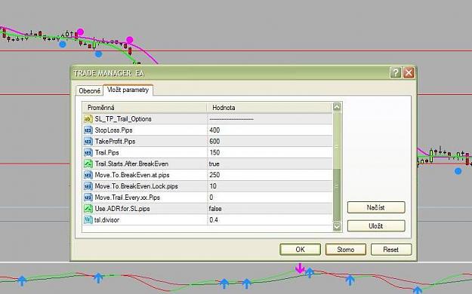This screenshot has width=472, height=294.
Task: Click the double-type icon beside tsl.divisor
Action: click(88, 220)
